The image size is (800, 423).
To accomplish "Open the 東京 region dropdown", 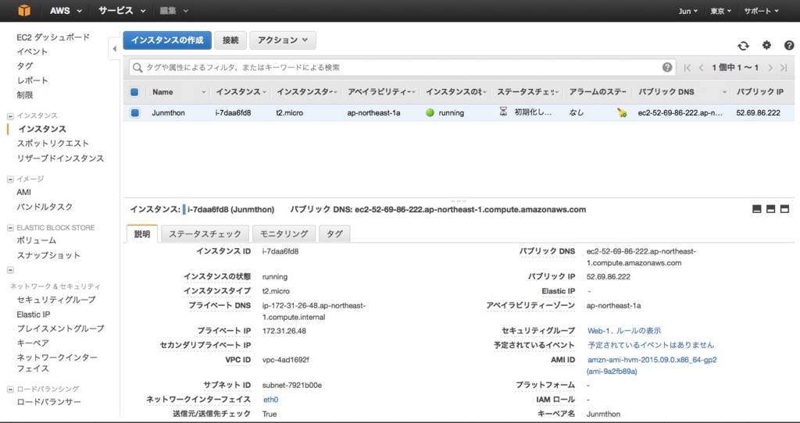I will 720,11.
